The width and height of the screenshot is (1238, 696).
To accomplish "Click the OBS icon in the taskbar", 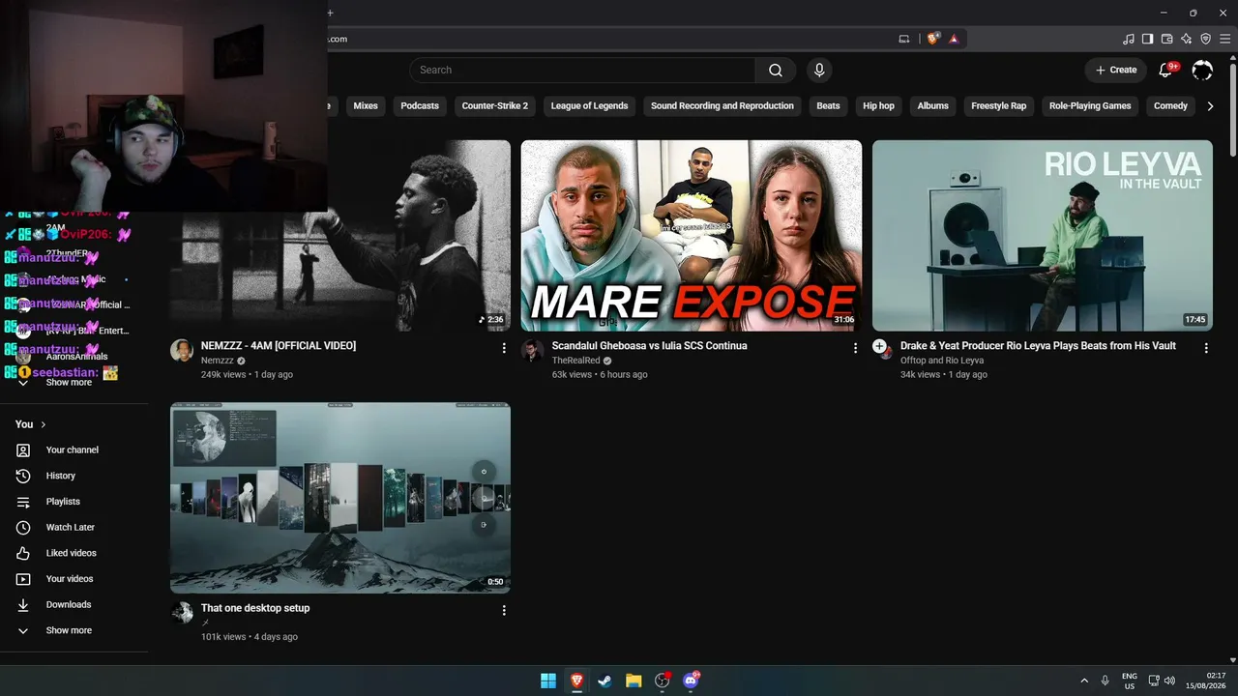I will (x=663, y=681).
